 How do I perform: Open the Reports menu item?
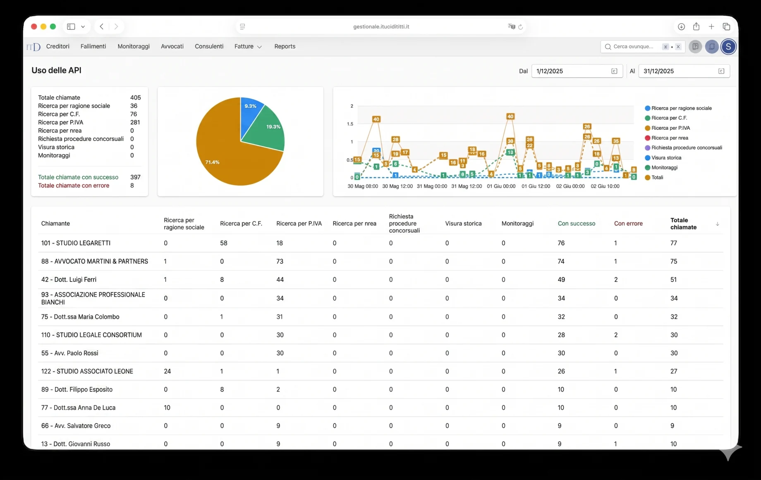point(285,46)
